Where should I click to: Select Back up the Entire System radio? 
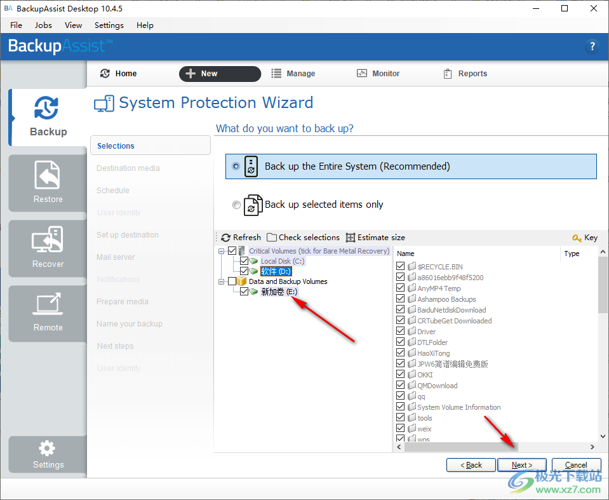[236, 166]
